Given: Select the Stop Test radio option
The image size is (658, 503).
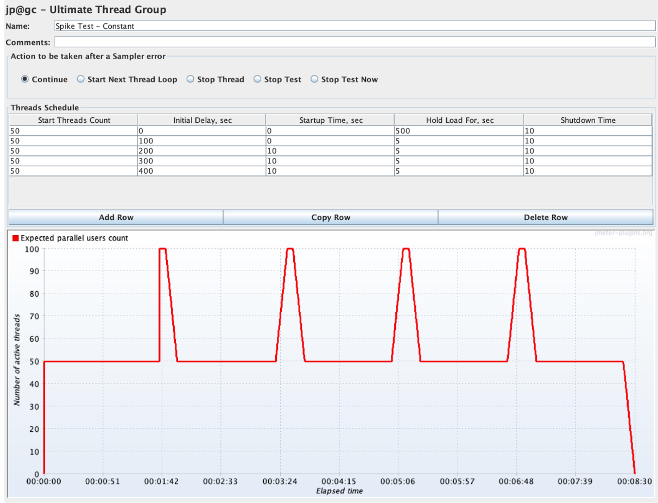Looking at the screenshot, I should tap(257, 79).
